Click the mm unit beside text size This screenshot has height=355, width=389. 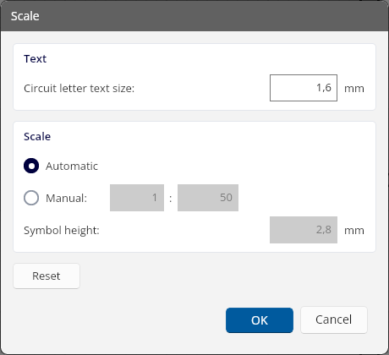coord(354,89)
